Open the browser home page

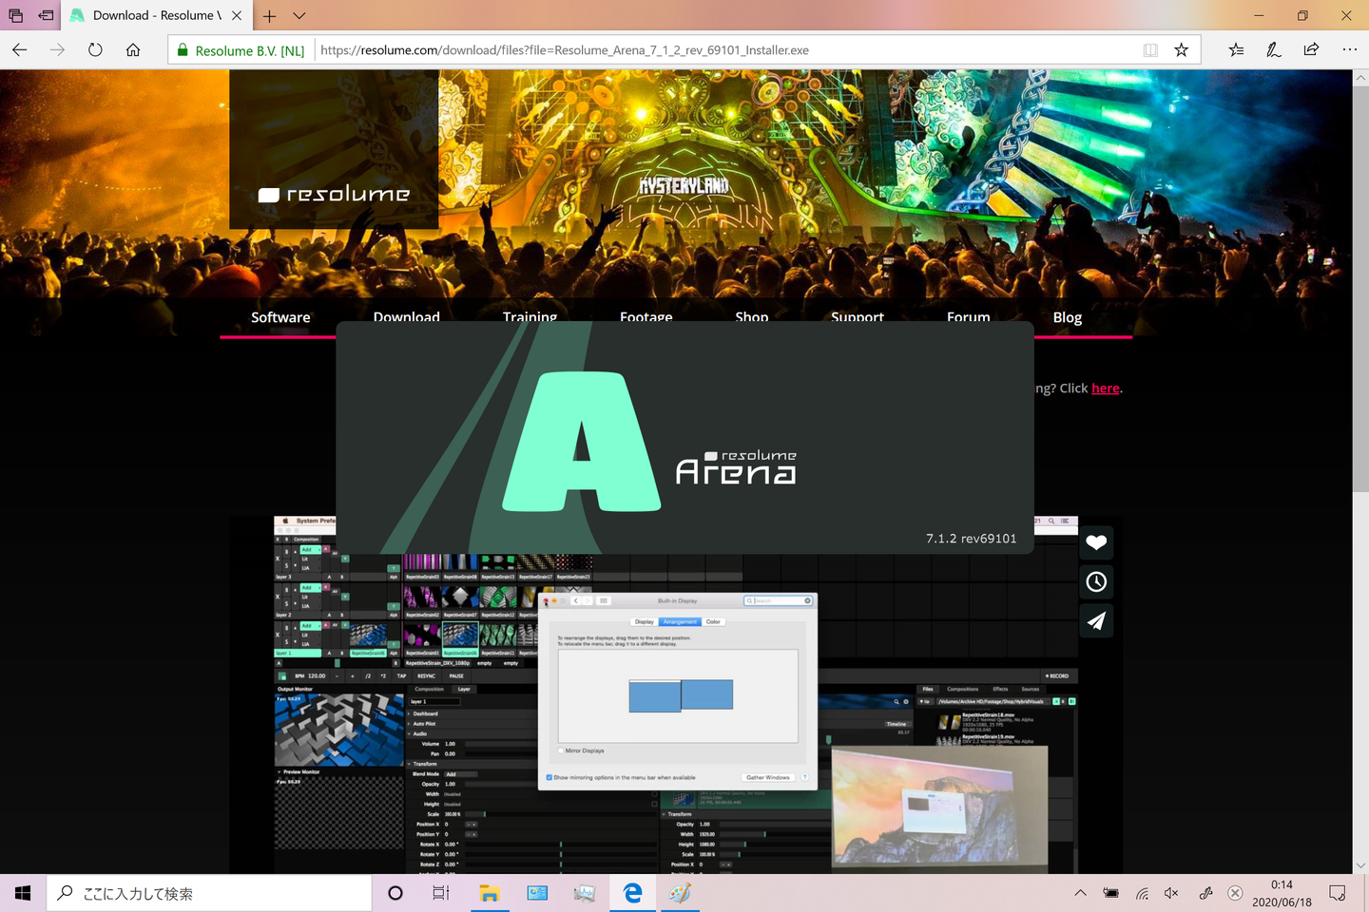133,49
